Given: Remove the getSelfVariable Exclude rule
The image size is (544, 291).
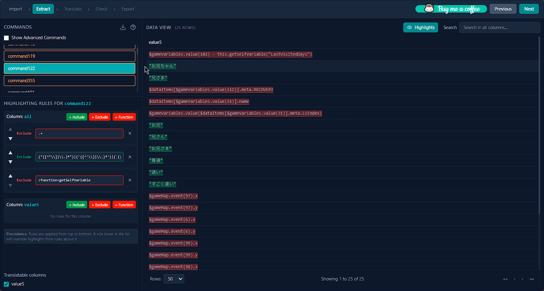Looking at the screenshot, I should pyautogui.click(x=130, y=180).
